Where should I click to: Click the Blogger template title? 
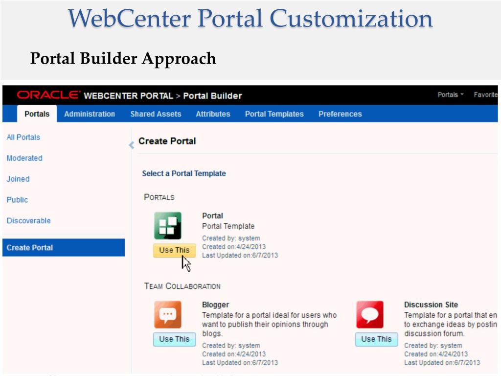[x=215, y=305]
